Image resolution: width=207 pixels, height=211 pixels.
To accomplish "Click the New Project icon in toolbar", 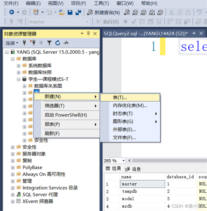I will pos(36,12).
